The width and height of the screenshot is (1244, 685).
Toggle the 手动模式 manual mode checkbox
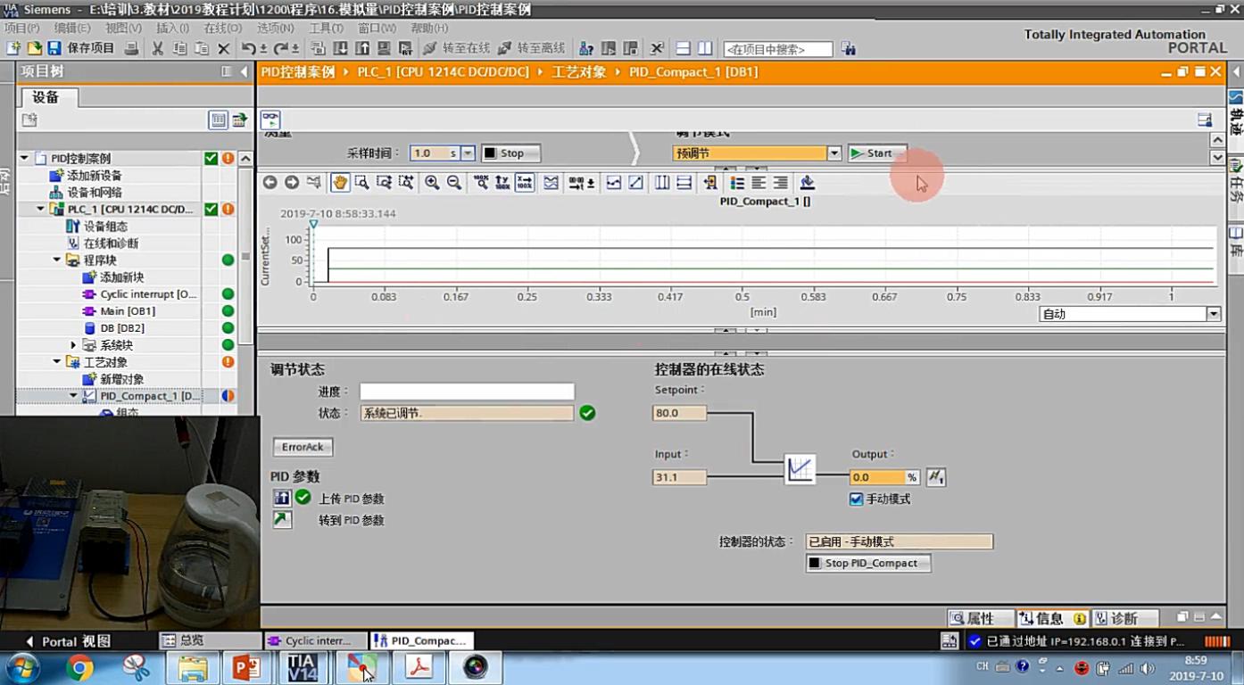click(857, 499)
